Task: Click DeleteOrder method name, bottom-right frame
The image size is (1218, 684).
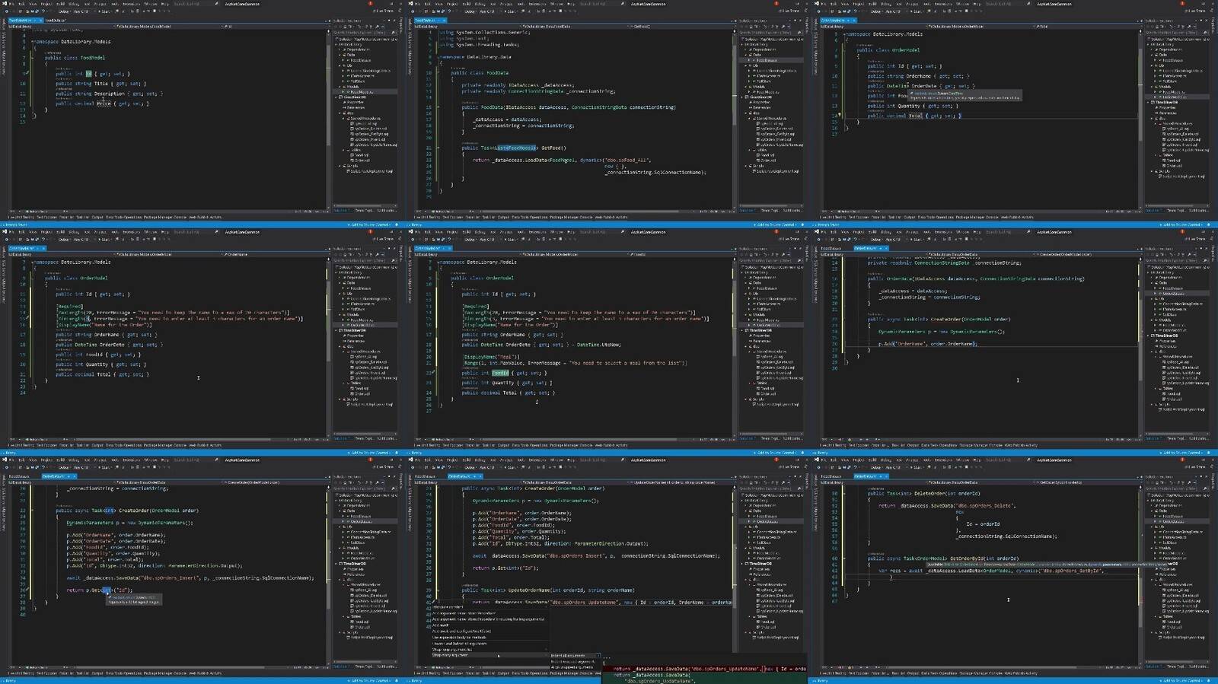Action: pos(929,493)
